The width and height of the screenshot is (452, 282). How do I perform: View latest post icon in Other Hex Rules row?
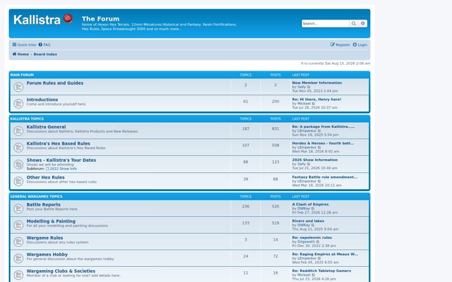click(320, 181)
